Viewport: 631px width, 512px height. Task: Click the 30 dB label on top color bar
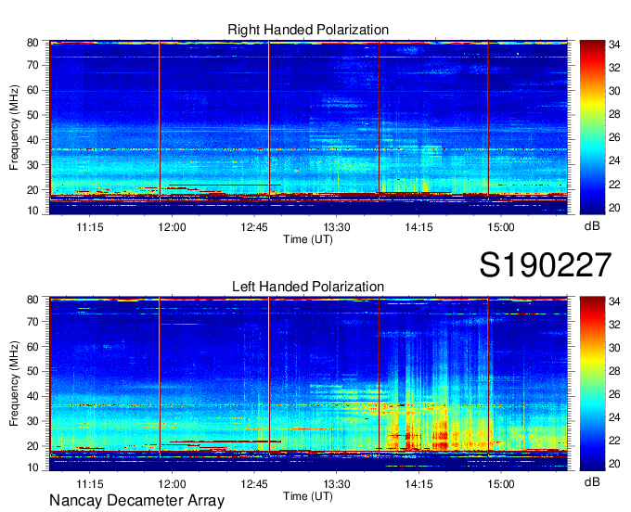(614, 91)
